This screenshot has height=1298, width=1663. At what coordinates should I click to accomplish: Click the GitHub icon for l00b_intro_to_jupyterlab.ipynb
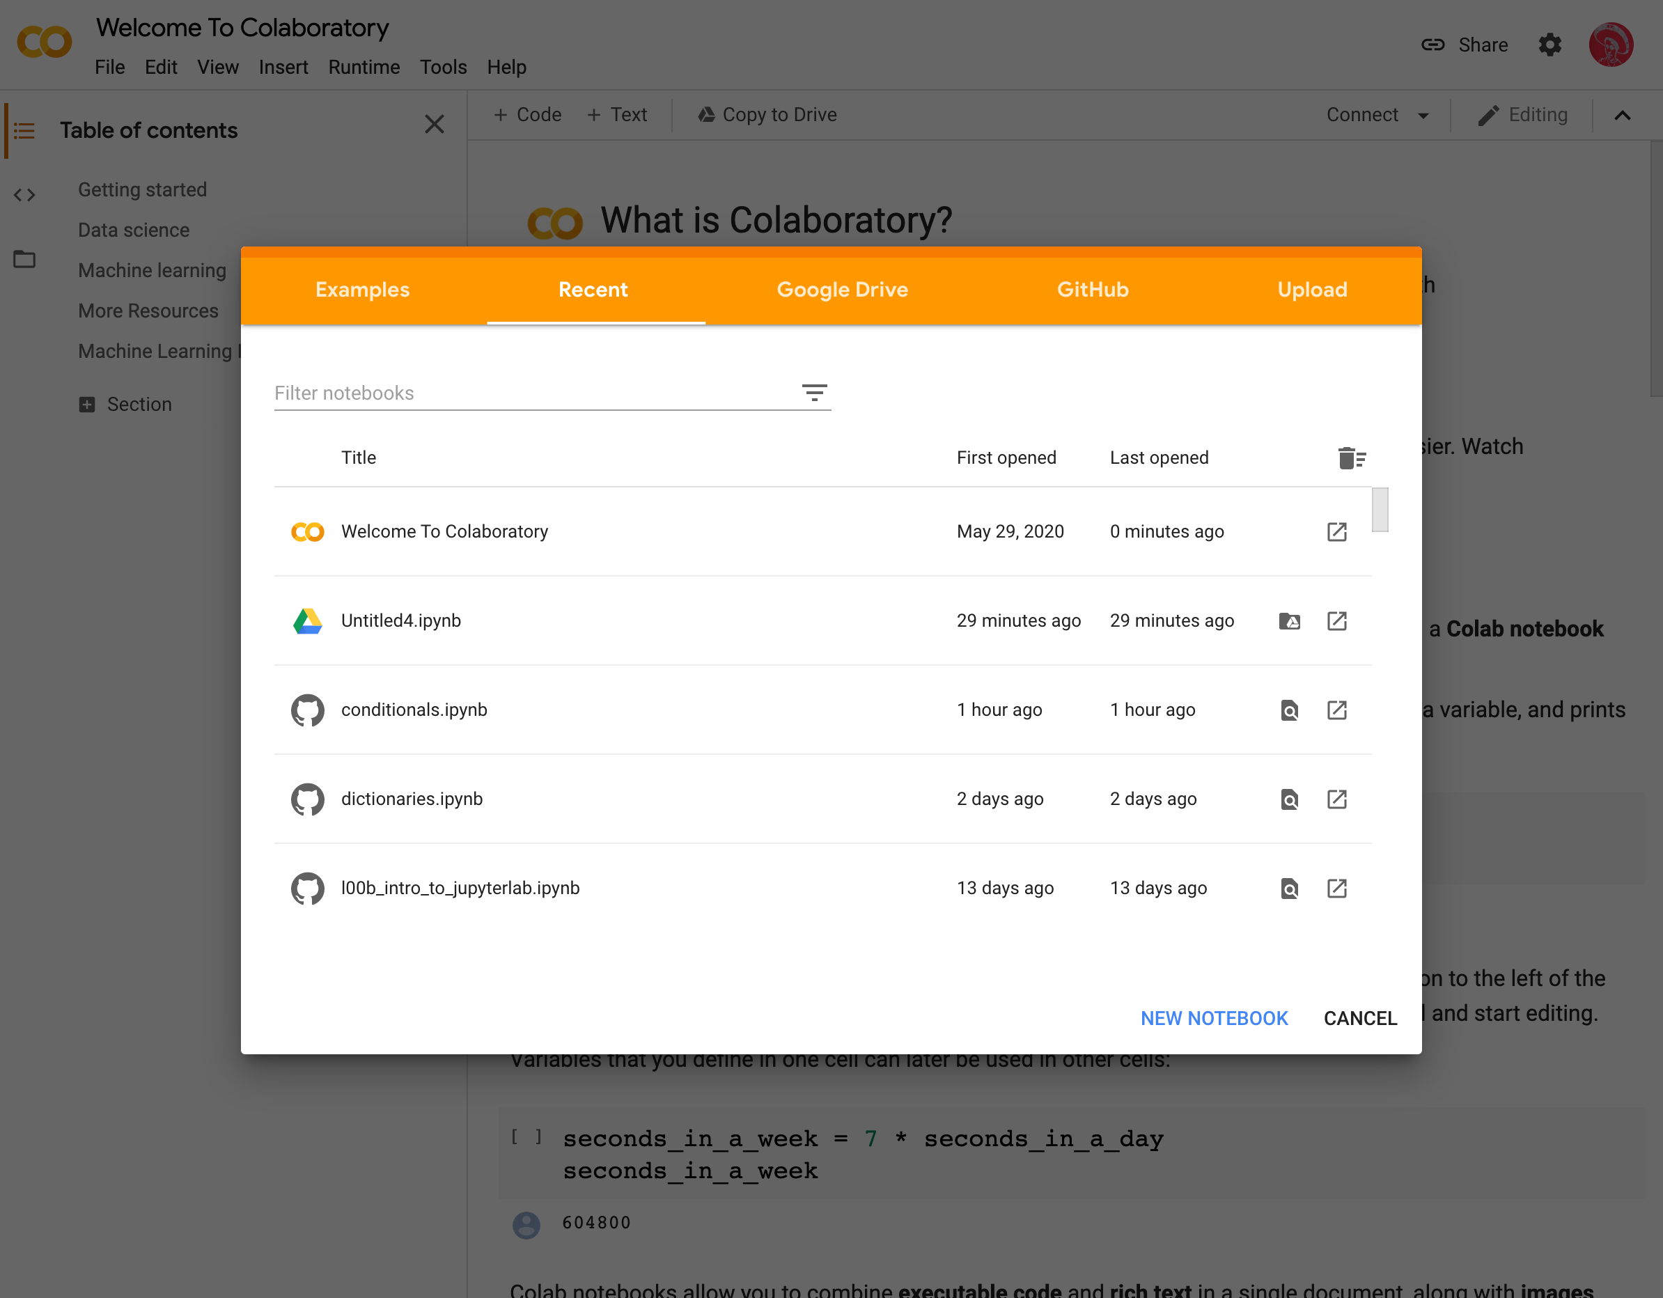point(306,888)
